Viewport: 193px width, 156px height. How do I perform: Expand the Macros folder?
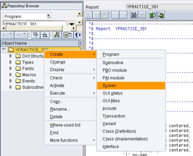click(10, 75)
